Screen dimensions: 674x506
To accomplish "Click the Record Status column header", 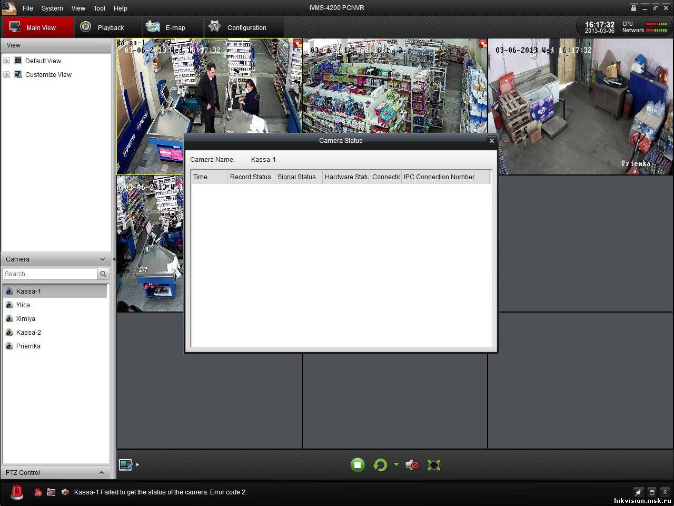I will 251,177.
